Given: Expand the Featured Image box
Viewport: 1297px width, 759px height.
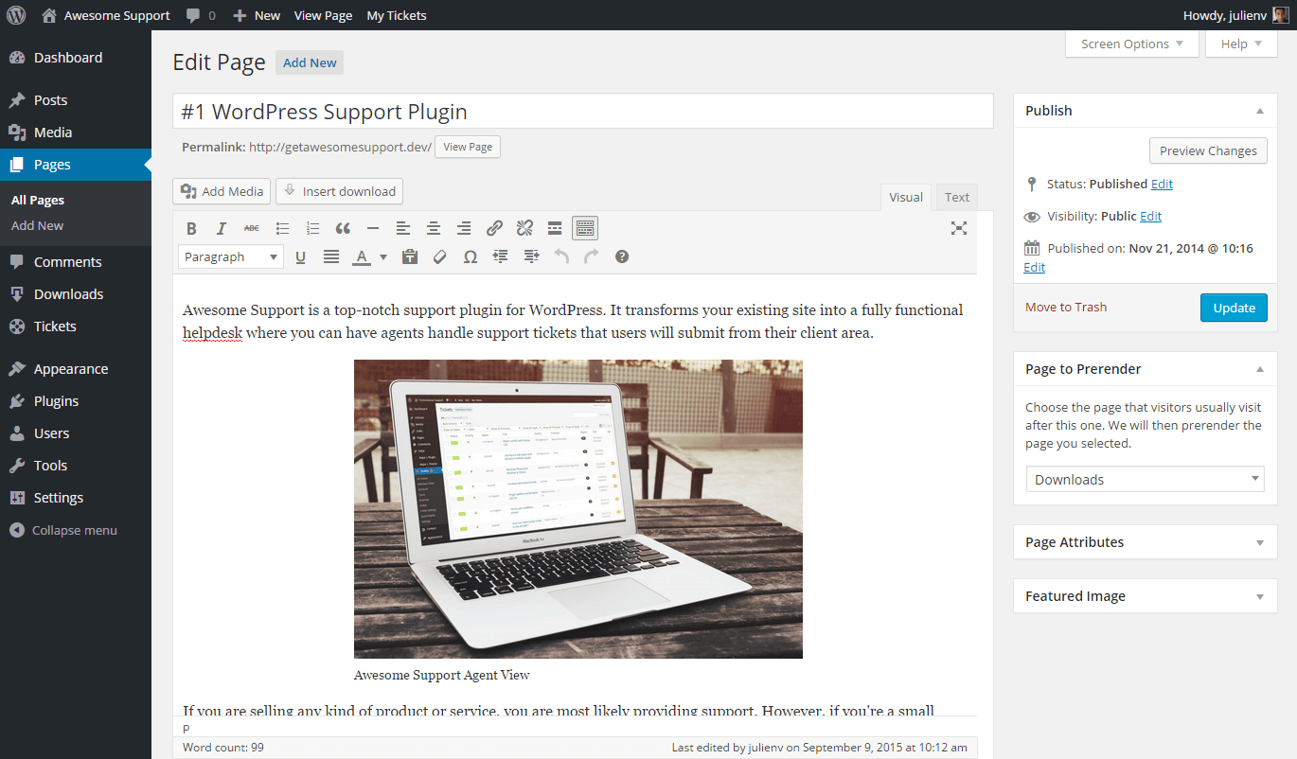Looking at the screenshot, I should tap(1259, 596).
